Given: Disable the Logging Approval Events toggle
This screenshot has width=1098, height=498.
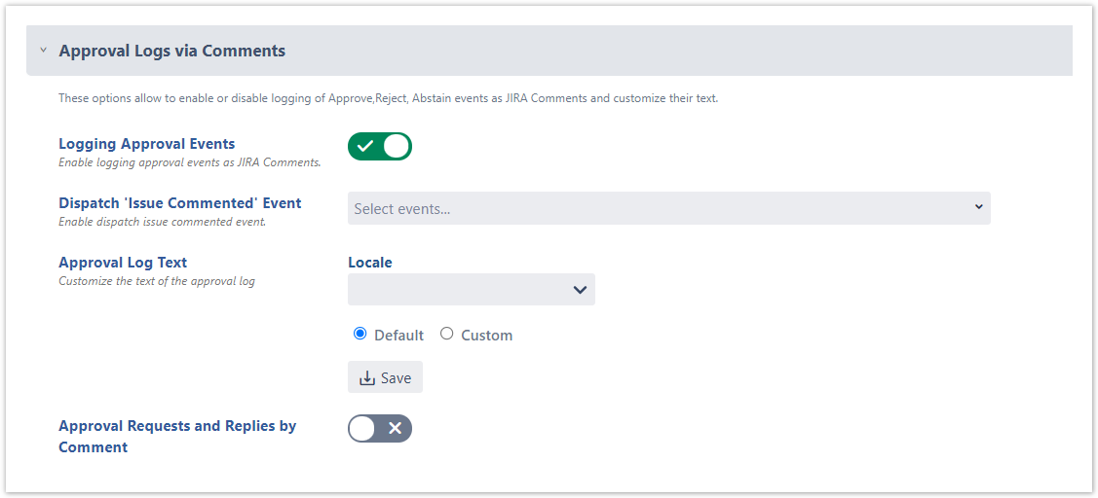Looking at the screenshot, I should tap(380, 146).
